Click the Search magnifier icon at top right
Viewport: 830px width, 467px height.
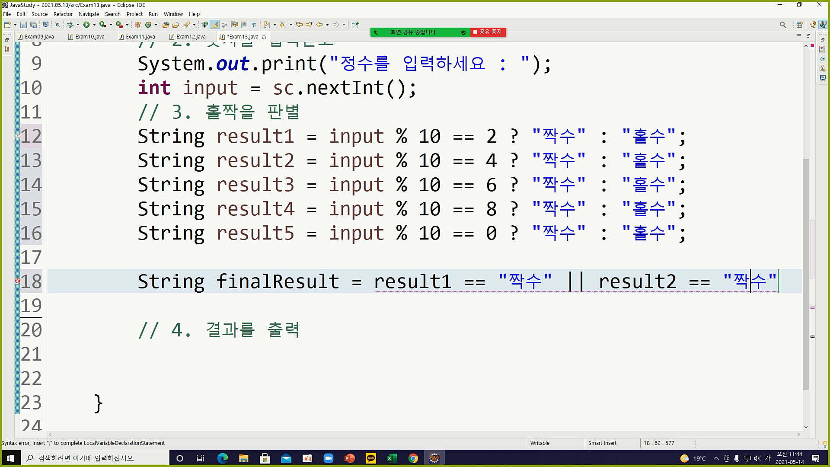pyautogui.click(x=782, y=25)
